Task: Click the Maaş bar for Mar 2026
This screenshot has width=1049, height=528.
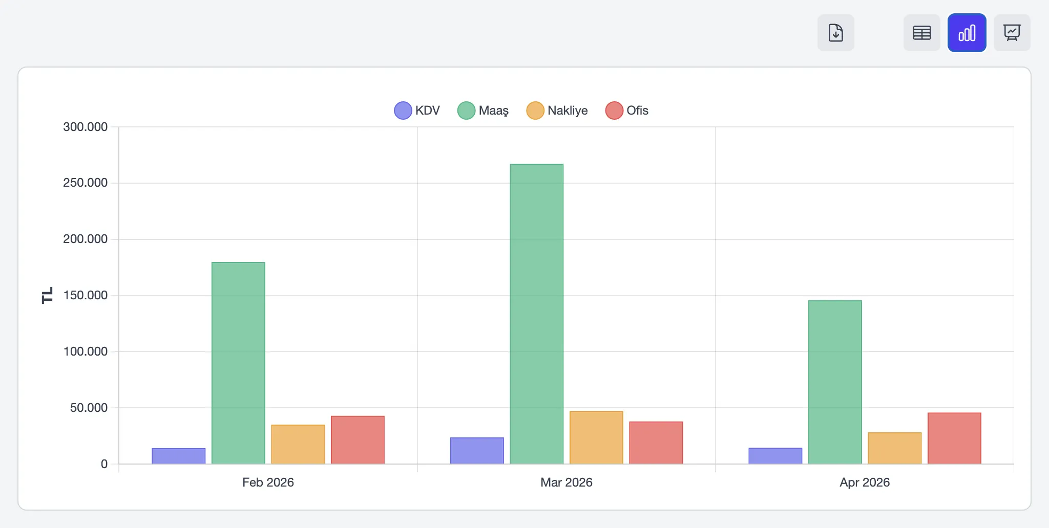Action: click(537, 314)
